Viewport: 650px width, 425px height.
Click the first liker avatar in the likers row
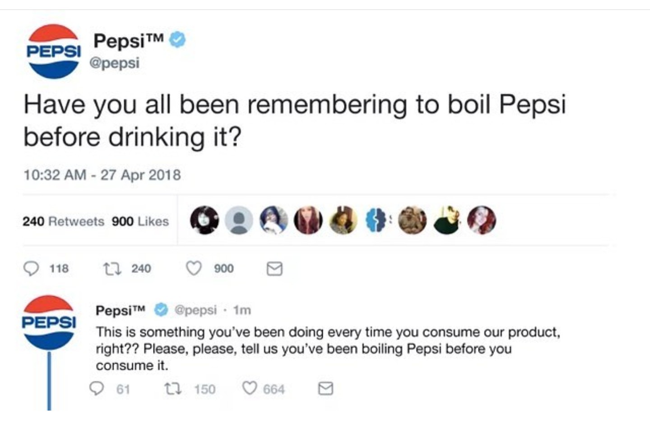pyautogui.click(x=205, y=220)
